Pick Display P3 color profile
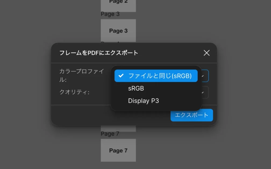This screenshot has height=169, width=271. 143,101
